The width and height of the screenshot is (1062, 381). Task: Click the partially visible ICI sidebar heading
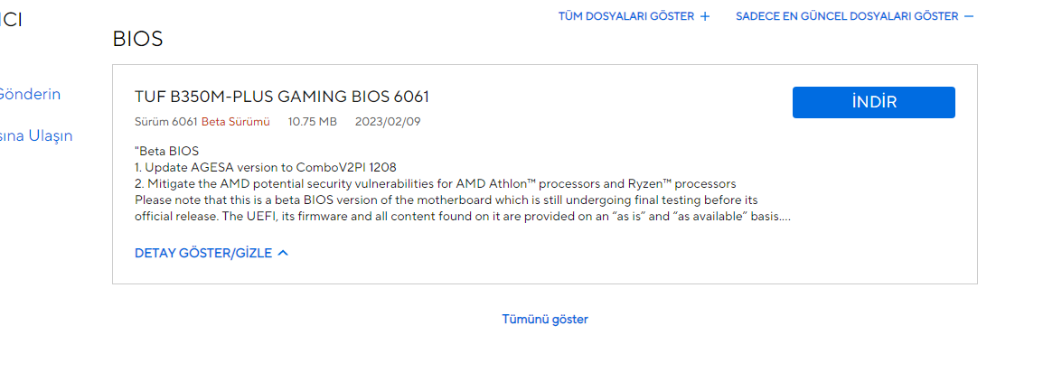coord(11,20)
